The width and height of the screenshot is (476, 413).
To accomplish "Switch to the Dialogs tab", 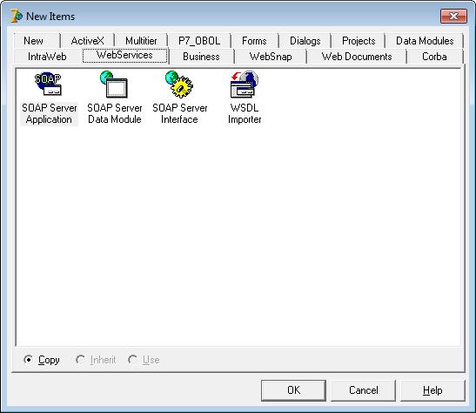I will [305, 41].
